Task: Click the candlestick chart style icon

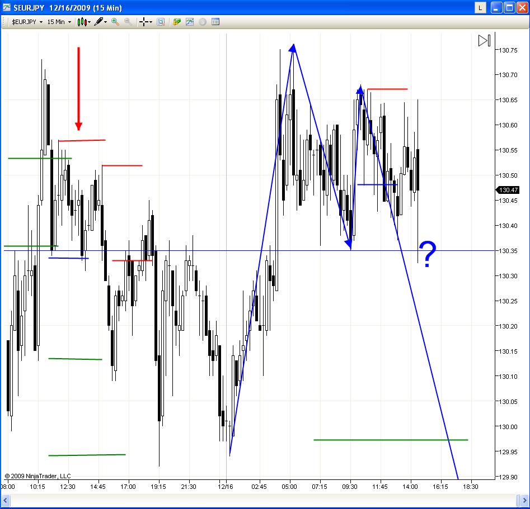Action: point(82,22)
